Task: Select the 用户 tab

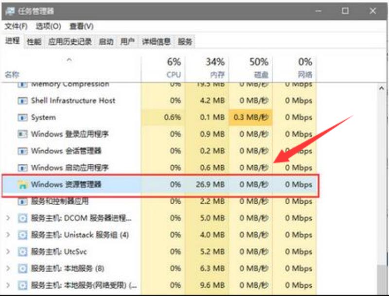Action: point(127,42)
